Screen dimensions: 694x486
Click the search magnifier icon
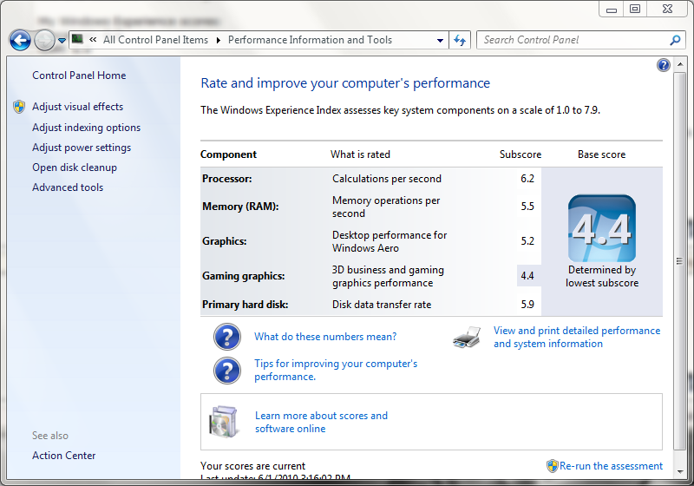pyautogui.click(x=675, y=40)
